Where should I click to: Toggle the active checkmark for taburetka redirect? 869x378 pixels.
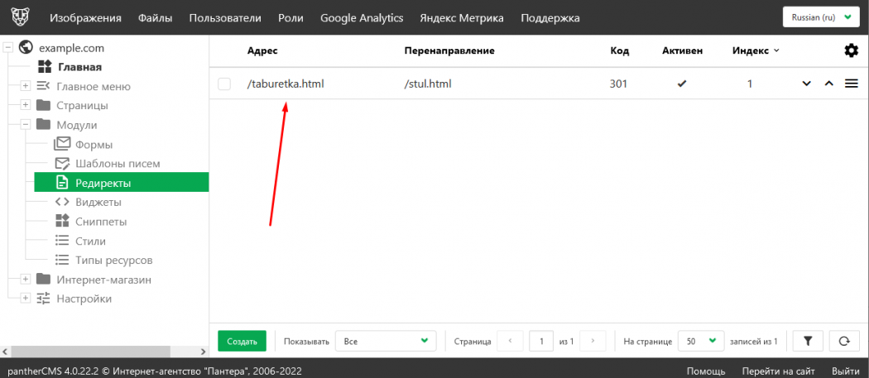click(682, 84)
